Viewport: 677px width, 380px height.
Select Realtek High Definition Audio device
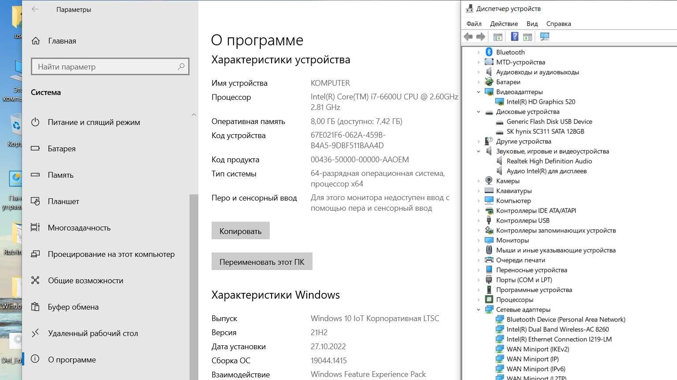click(x=549, y=161)
